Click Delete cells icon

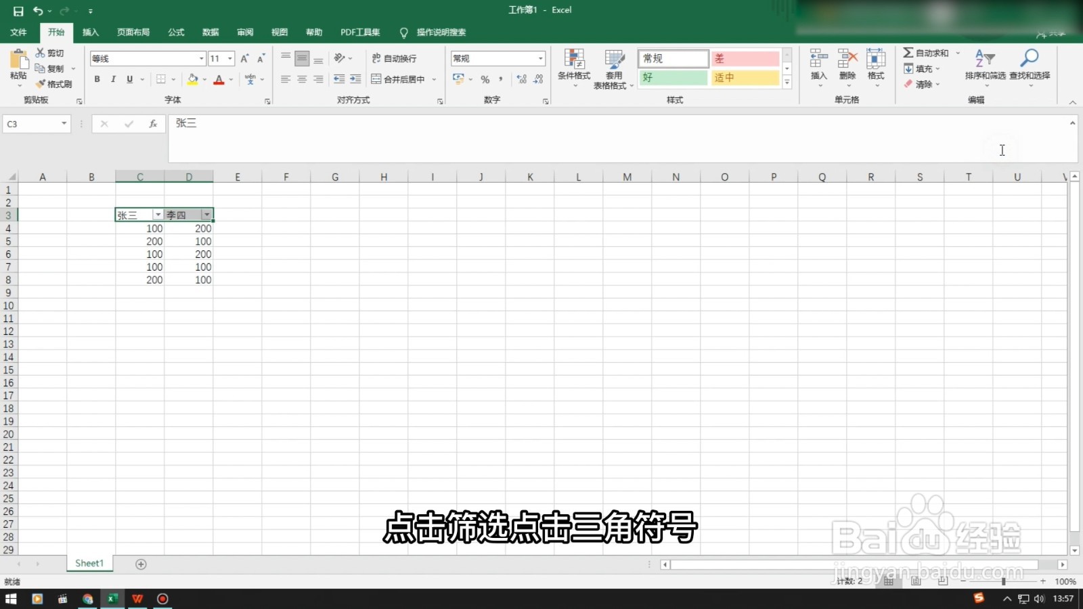[x=847, y=58]
